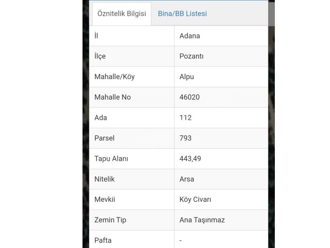Switch to the Öznitelik Bilgisi tab
330x248 pixels.
click(x=121, y=14)
